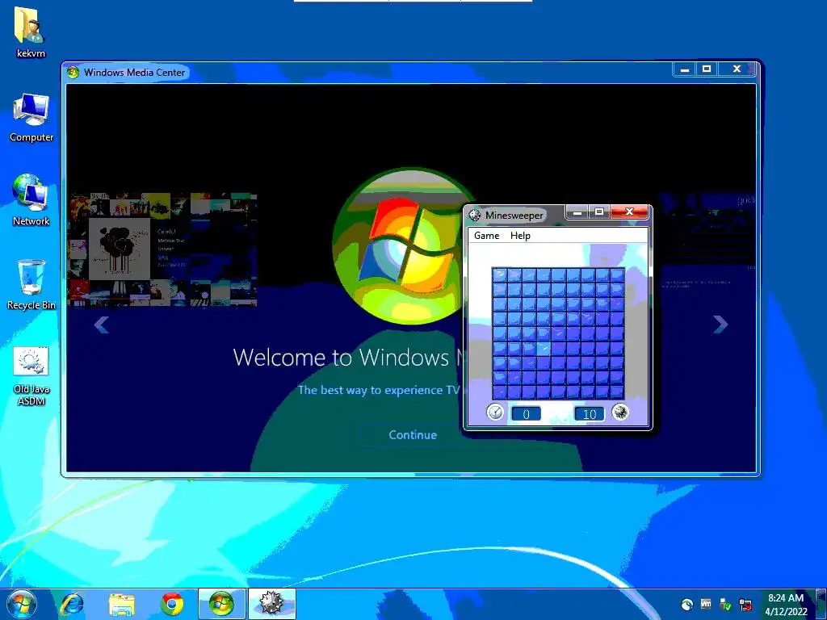Minimize the Minesweeper window
The width and height of the screenshot is (827, 620).
tap(577, 212)
